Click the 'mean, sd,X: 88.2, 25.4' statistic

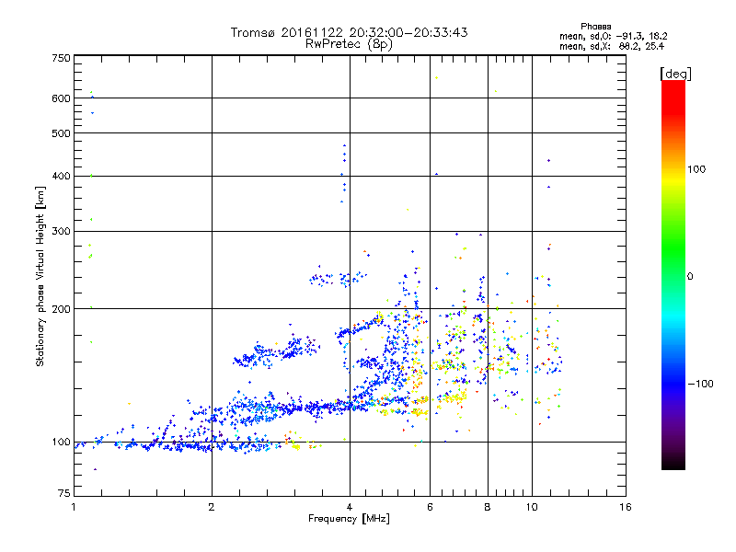tap(612, 46)
